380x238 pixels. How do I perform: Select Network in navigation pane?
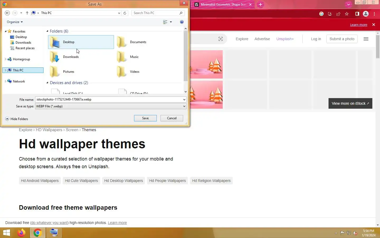(x=19, y=81)
